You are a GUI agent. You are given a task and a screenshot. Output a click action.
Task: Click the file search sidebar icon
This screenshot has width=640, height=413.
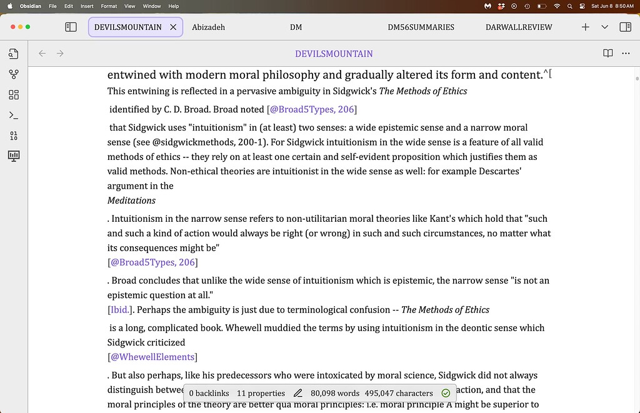[x=13, y=54]
